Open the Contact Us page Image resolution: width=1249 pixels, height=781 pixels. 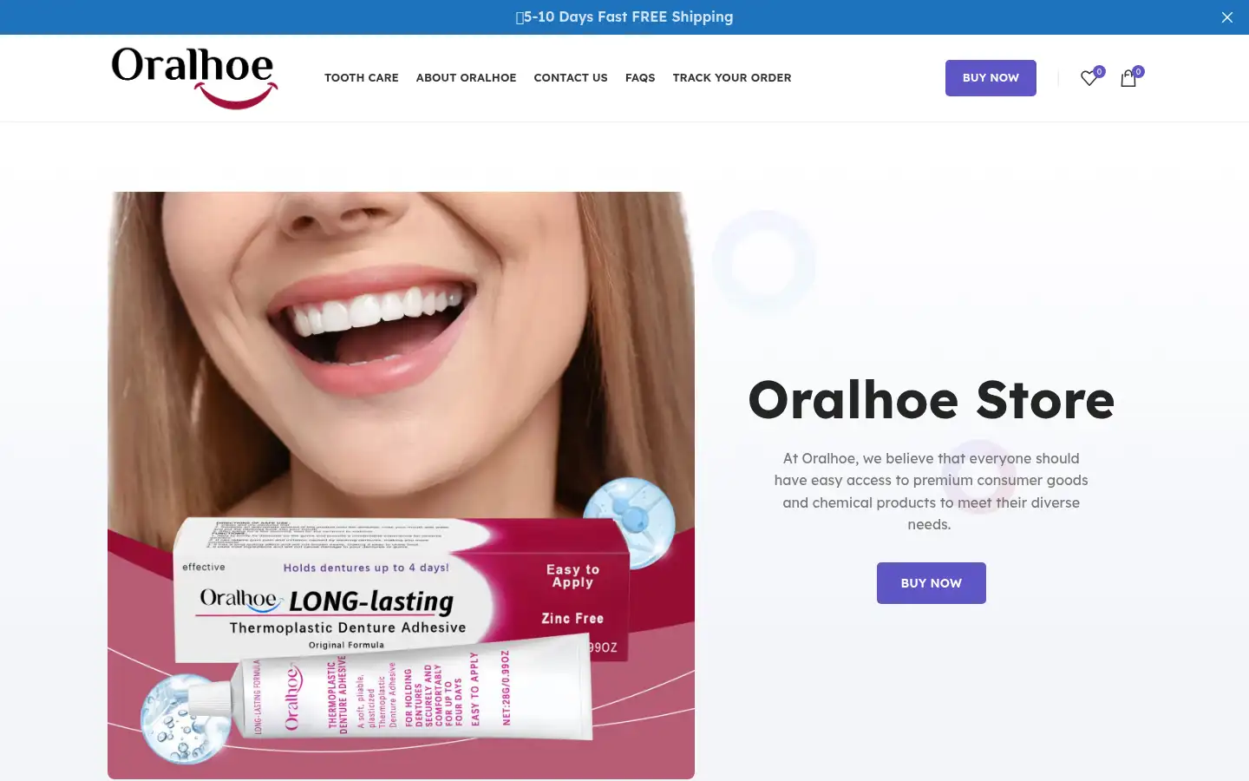(571, 78)
